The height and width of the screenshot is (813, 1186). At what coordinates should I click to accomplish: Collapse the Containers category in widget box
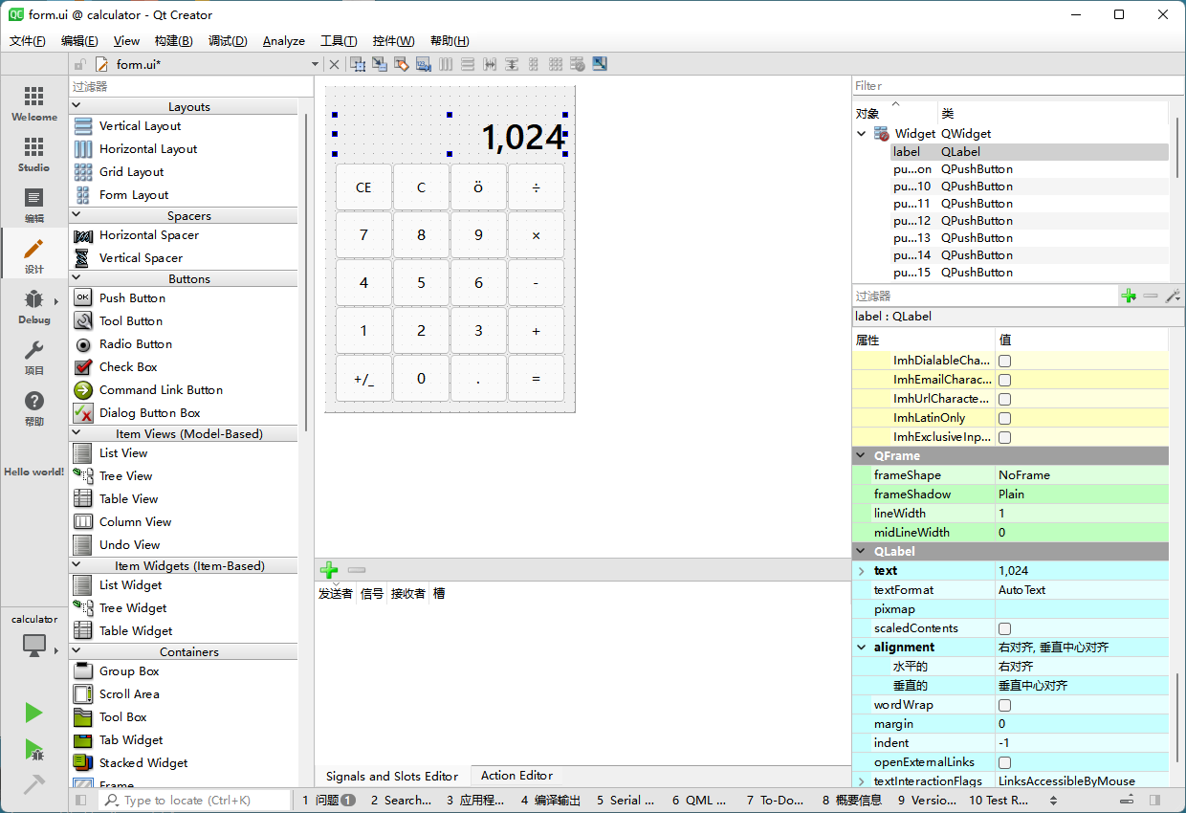(77, 651)
